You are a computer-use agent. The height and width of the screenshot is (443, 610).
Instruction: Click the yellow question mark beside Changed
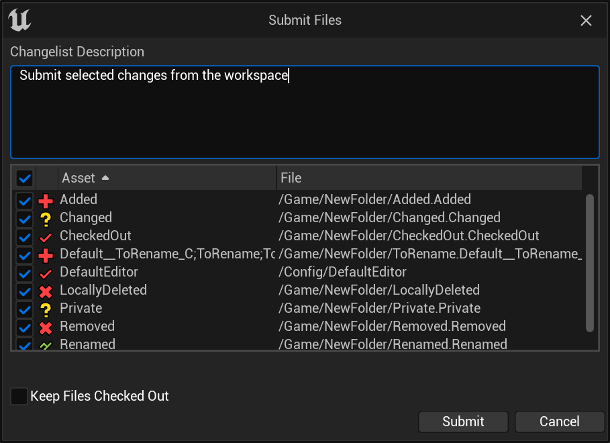click(46, 219)
